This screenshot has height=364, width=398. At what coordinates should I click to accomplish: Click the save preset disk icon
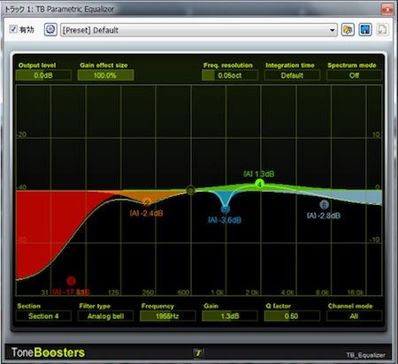point(365,30)
